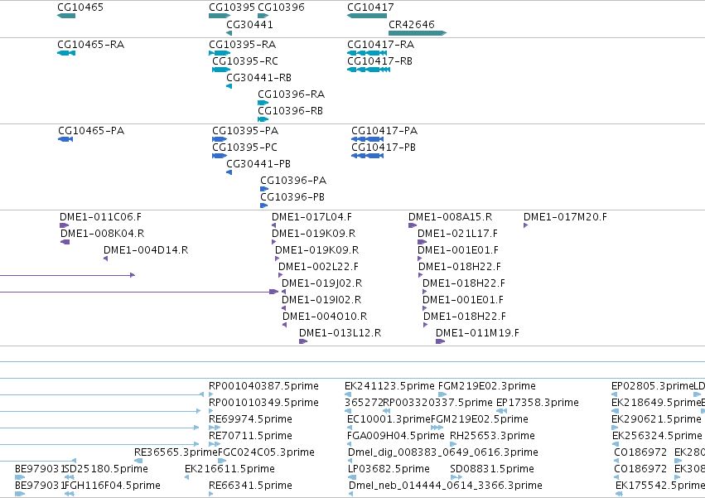Select transcript label CG10417-RB
Viewport: 705px width, 498px height.
click(x=380, y=61)
